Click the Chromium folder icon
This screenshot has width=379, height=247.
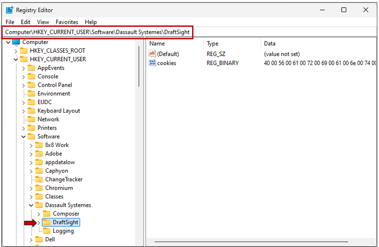pos(39,188)
